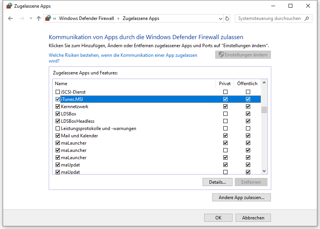Open Windows Defender Firewall breadcrumb
The image size is (320, 229).
(86, 18)
